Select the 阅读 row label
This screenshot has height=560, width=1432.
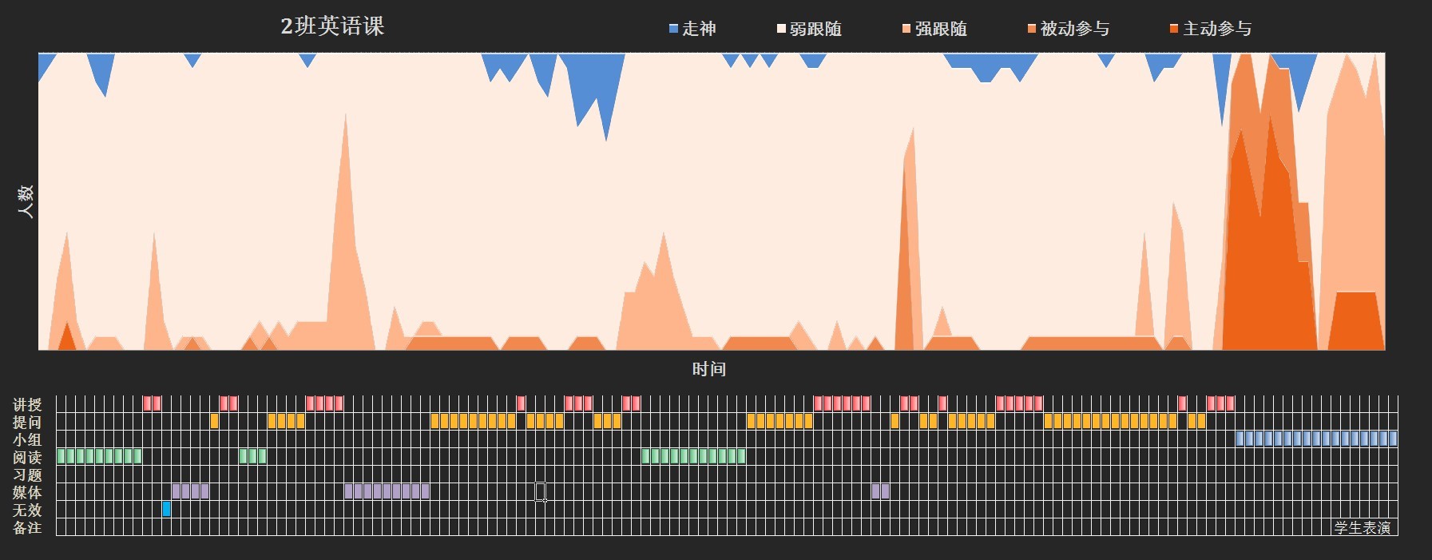click(27, 457)
